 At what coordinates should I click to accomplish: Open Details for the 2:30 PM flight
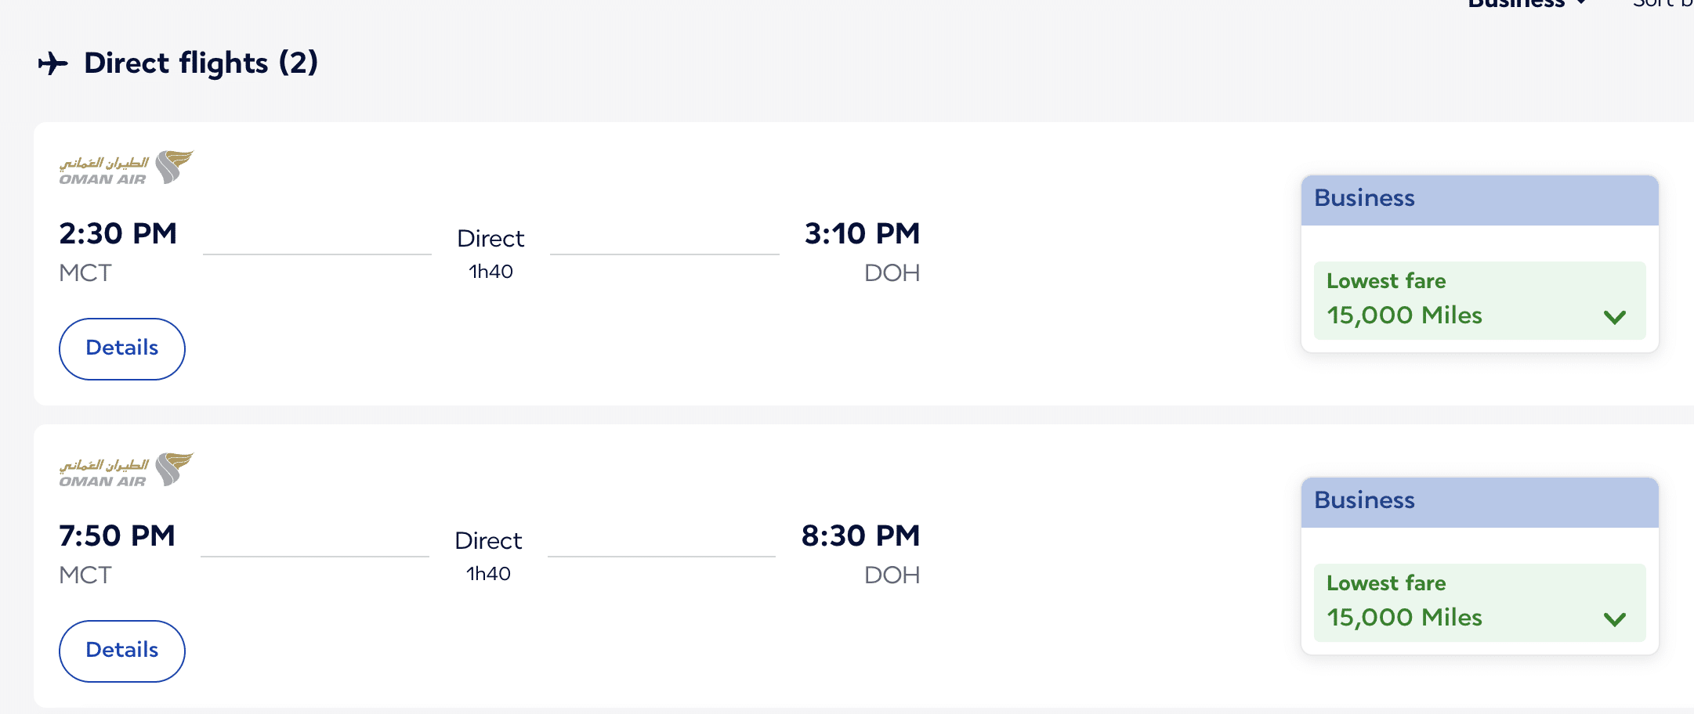122,348
